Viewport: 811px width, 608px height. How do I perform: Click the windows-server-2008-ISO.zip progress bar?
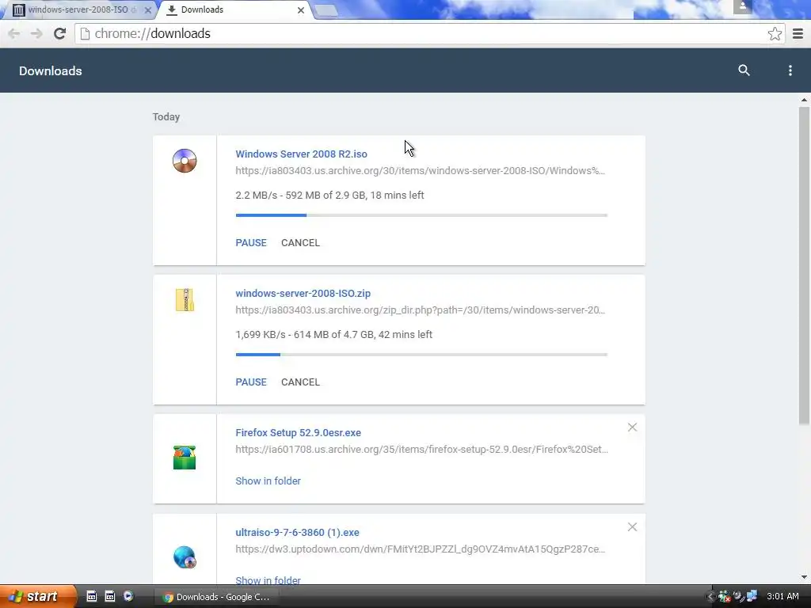[421, 355]
